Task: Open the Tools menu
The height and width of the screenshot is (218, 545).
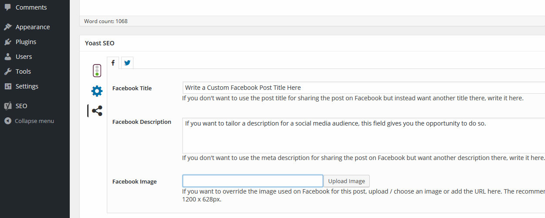Action: (35, 72)
